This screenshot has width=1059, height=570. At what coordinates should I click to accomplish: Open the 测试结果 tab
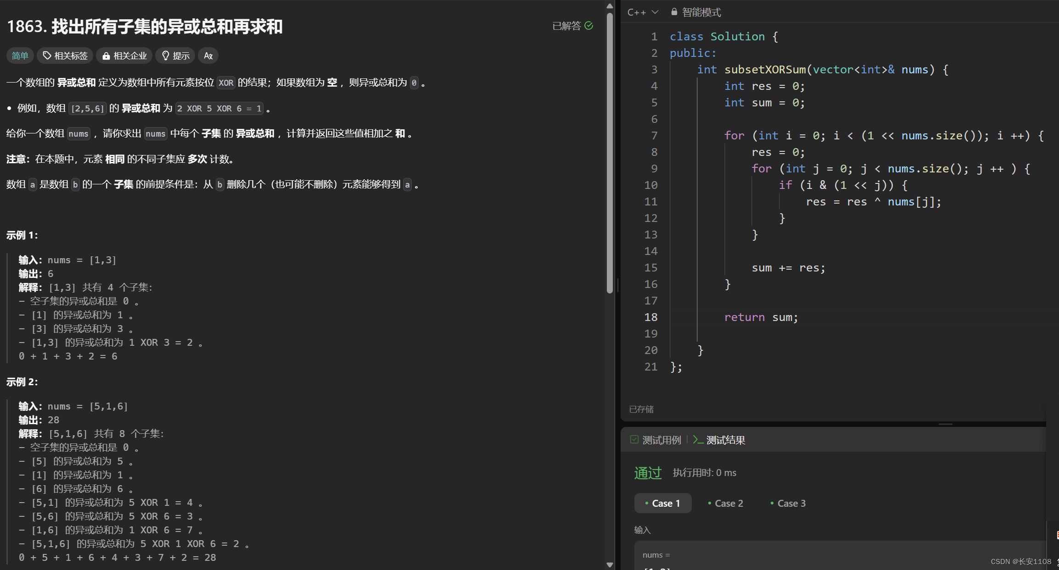pos(725,440)
